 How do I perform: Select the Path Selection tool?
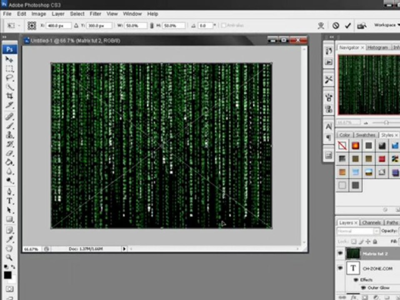tap(10, 210)
